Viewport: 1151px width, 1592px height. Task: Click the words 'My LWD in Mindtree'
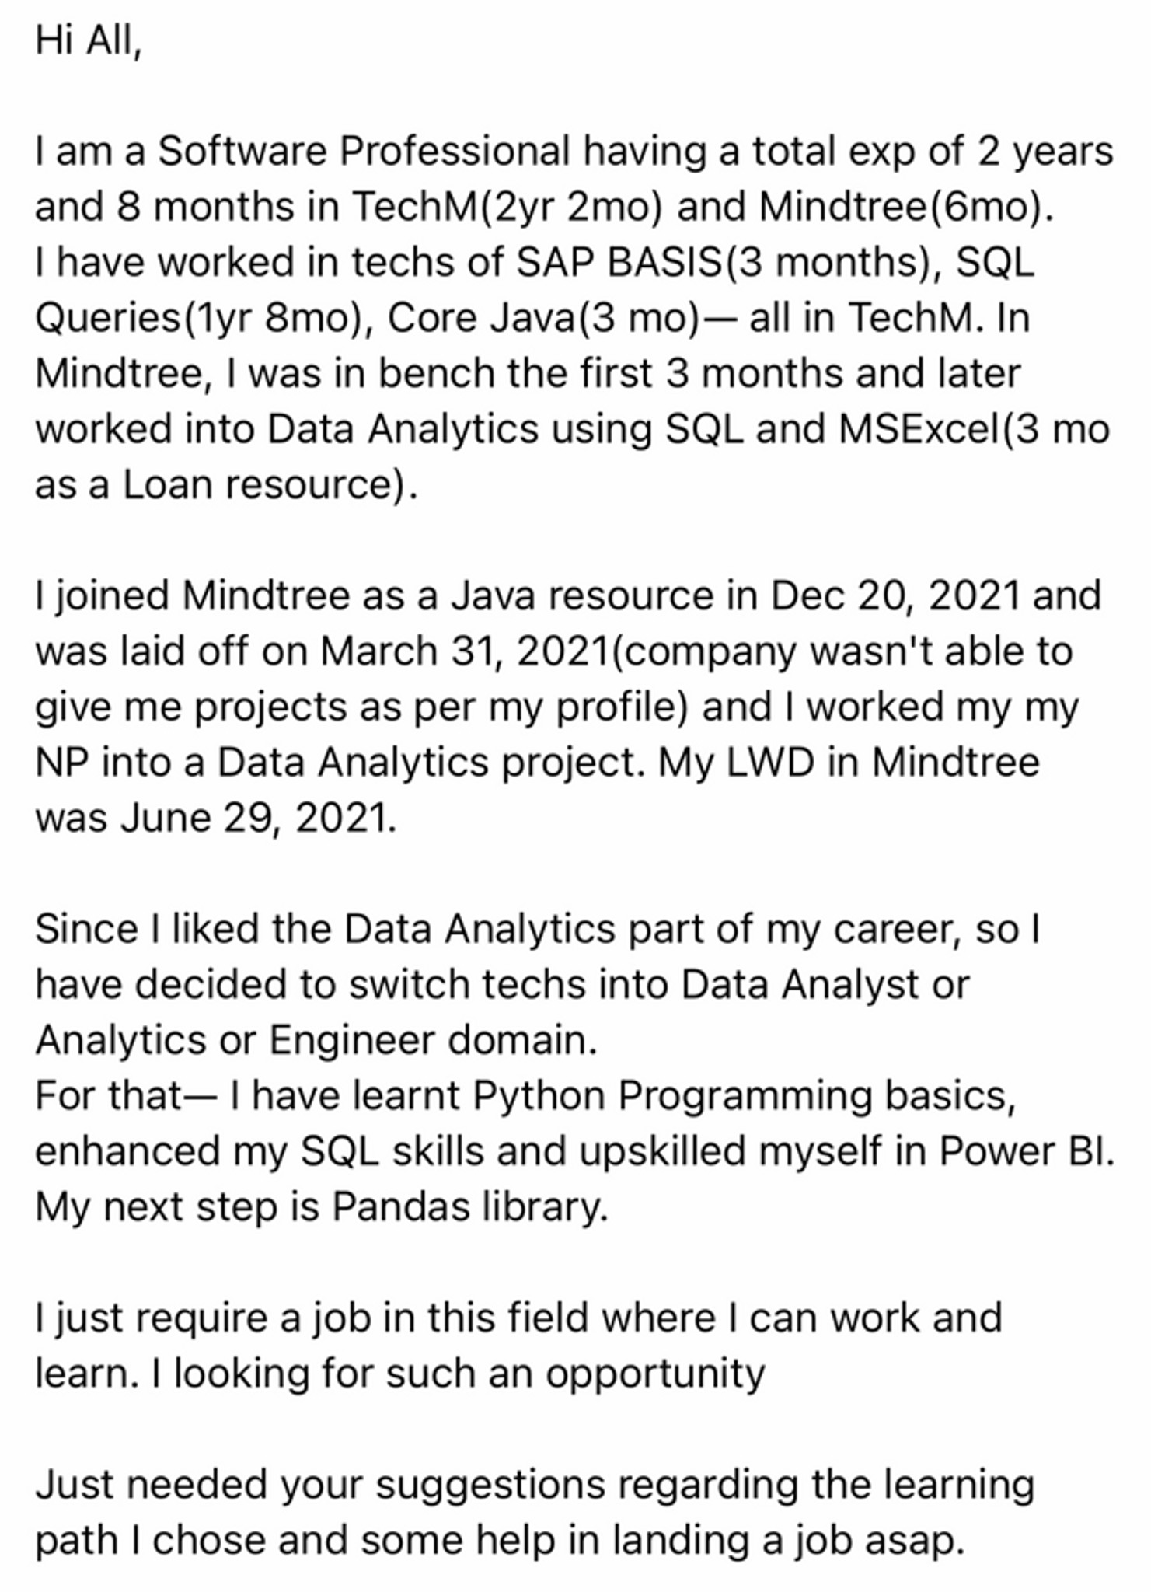[849, 763]
